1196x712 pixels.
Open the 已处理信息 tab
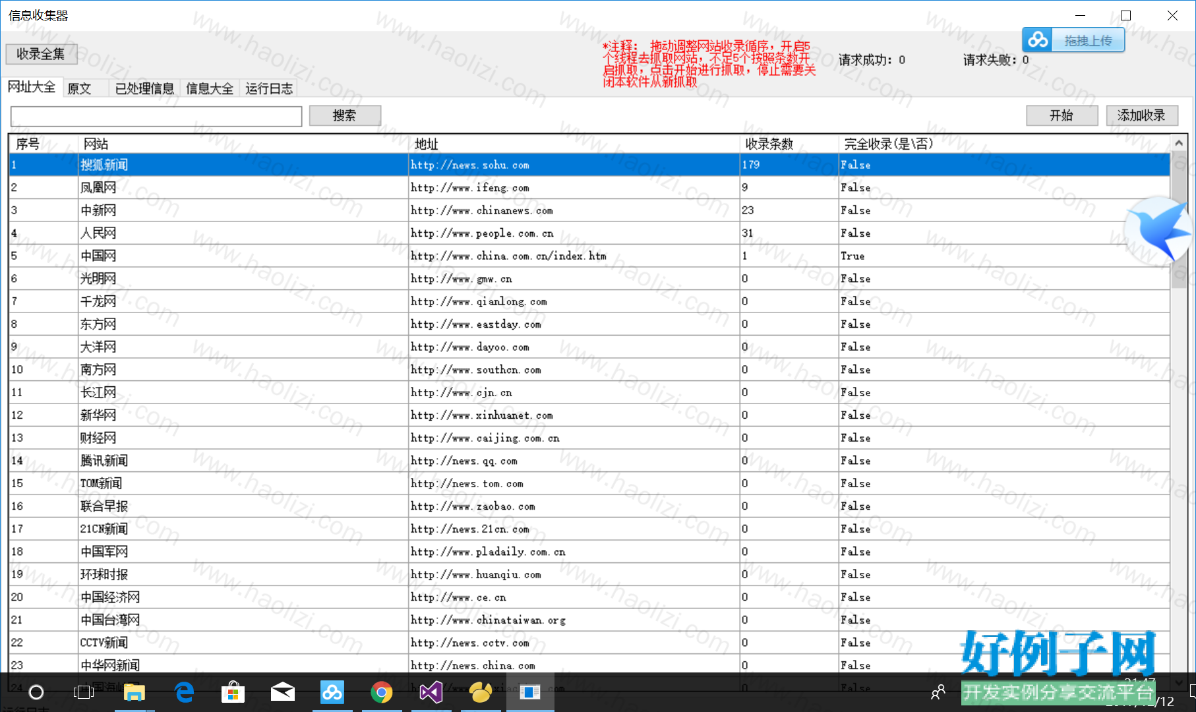(144, 88)
